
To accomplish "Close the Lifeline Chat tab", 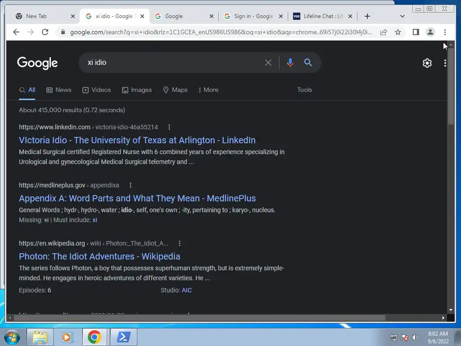I will click(x=350, y=16).
